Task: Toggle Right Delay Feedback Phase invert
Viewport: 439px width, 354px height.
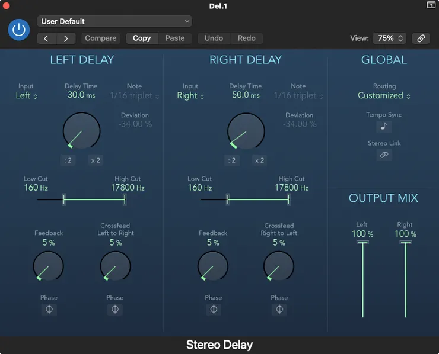Action: click(214, 309)
